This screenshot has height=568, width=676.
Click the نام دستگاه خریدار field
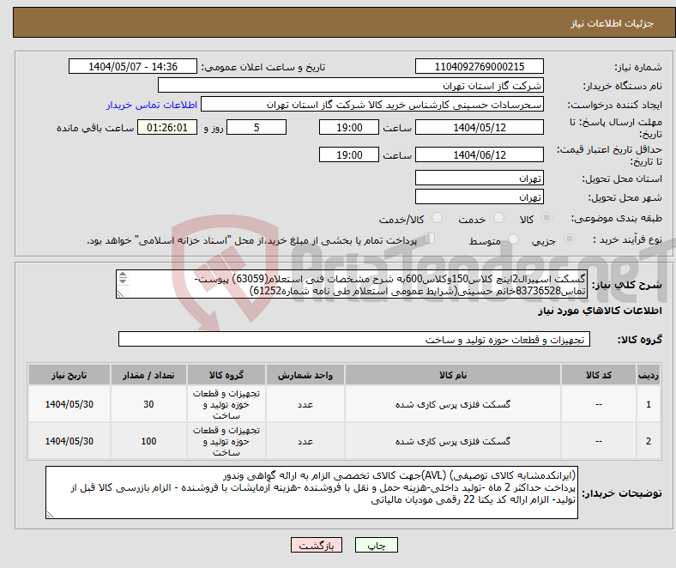352,86
